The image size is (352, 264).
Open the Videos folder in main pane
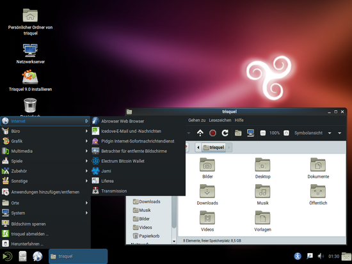[x=207, y=221]
